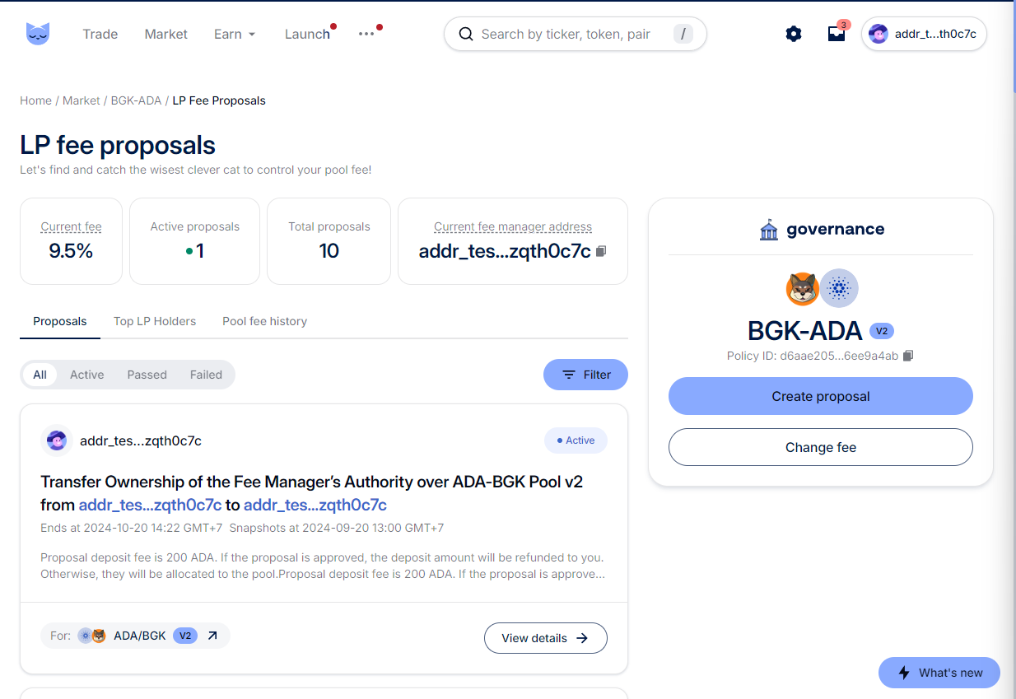
Task: Switch to Top LP Holders tab
Action: 155,321
